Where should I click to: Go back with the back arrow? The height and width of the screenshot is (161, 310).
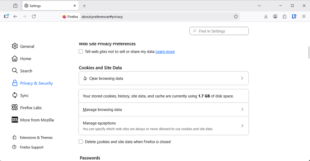pos(15,17)
